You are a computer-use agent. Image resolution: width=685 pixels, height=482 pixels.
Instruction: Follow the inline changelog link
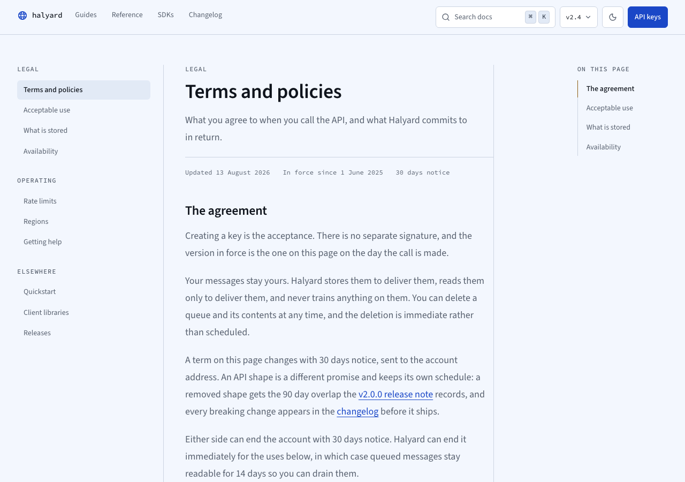tap(357, 412)
